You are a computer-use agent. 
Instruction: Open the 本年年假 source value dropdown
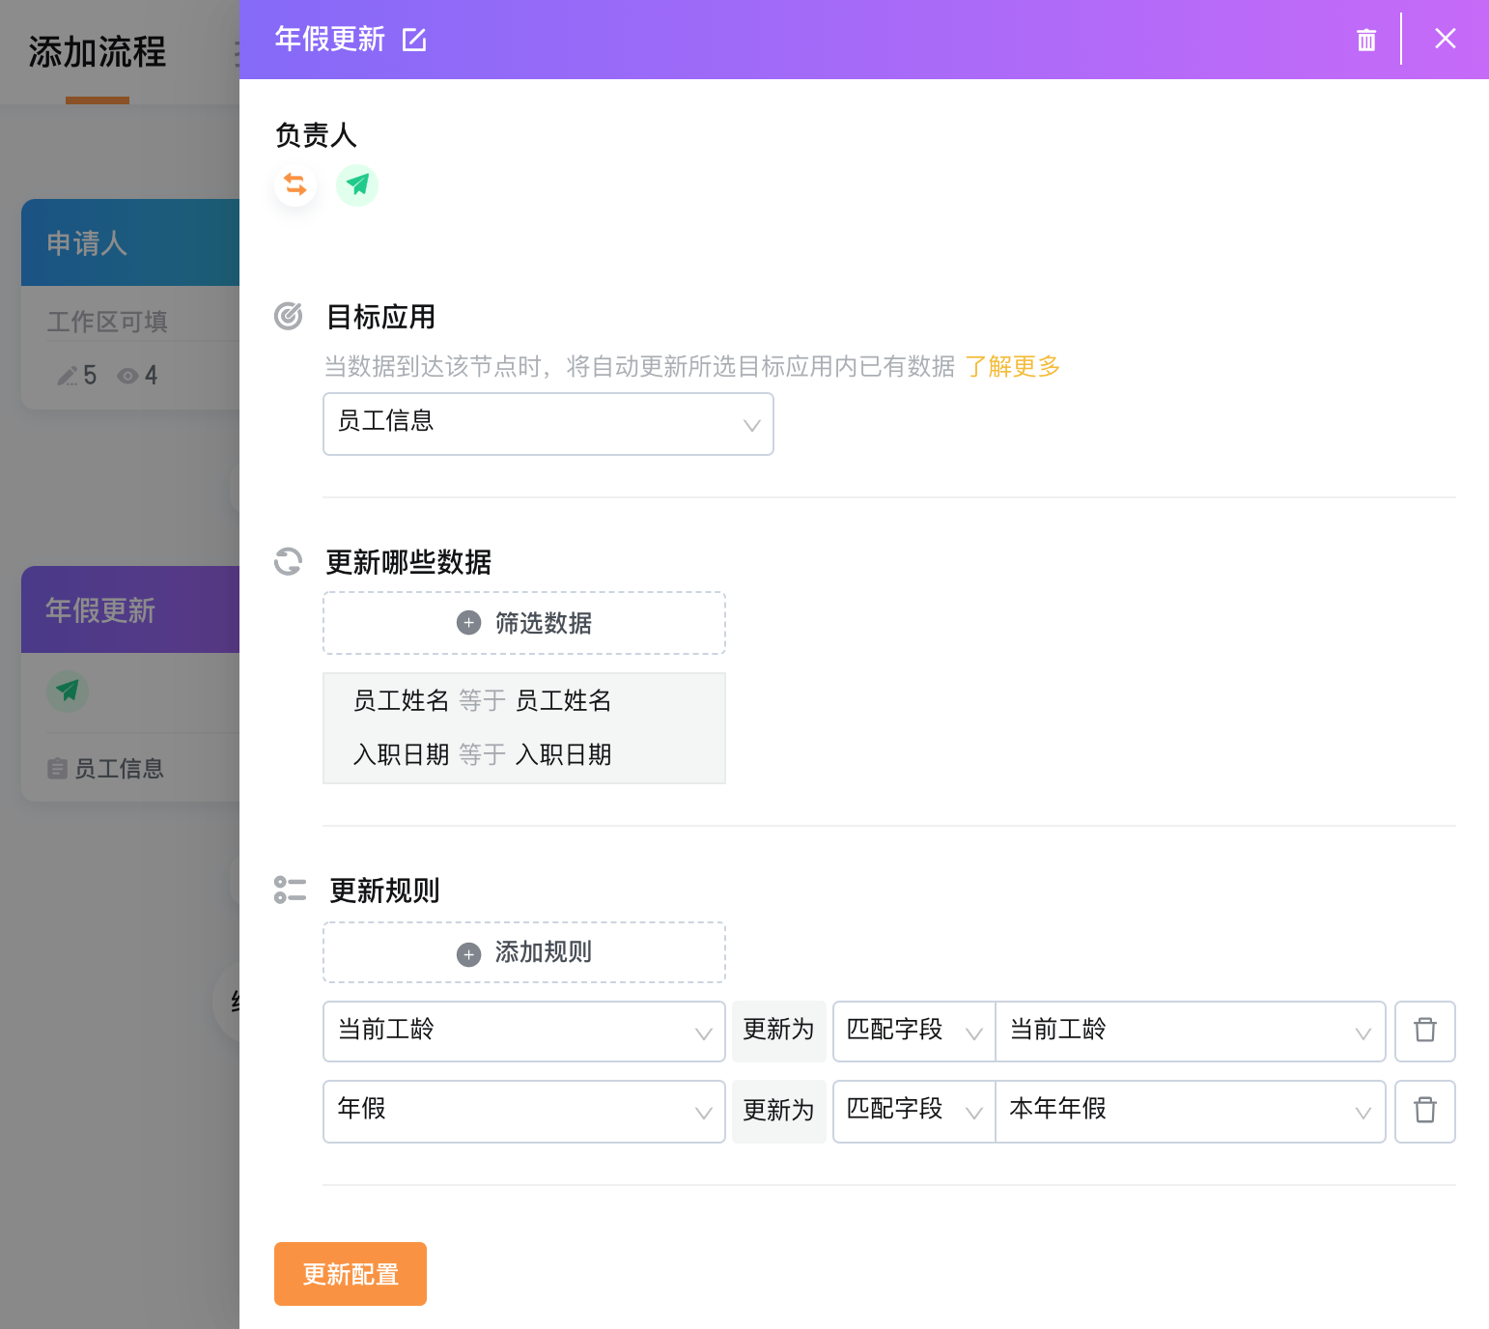(1191, 1112)
